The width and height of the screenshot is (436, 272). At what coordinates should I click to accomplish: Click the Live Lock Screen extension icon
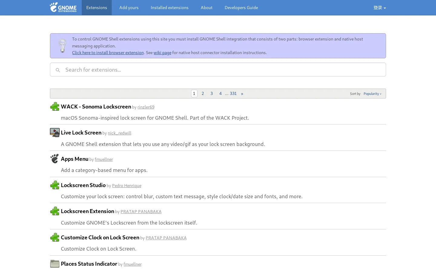55,133
